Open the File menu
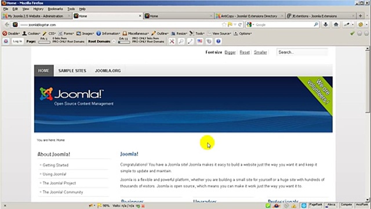Image resolution: width=371 pixels, height=209 pixels. (x=6, y=9)
